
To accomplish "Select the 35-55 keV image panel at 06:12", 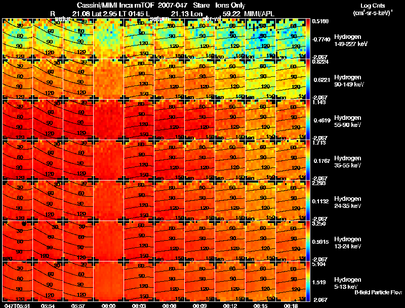I will coord(230,160).
